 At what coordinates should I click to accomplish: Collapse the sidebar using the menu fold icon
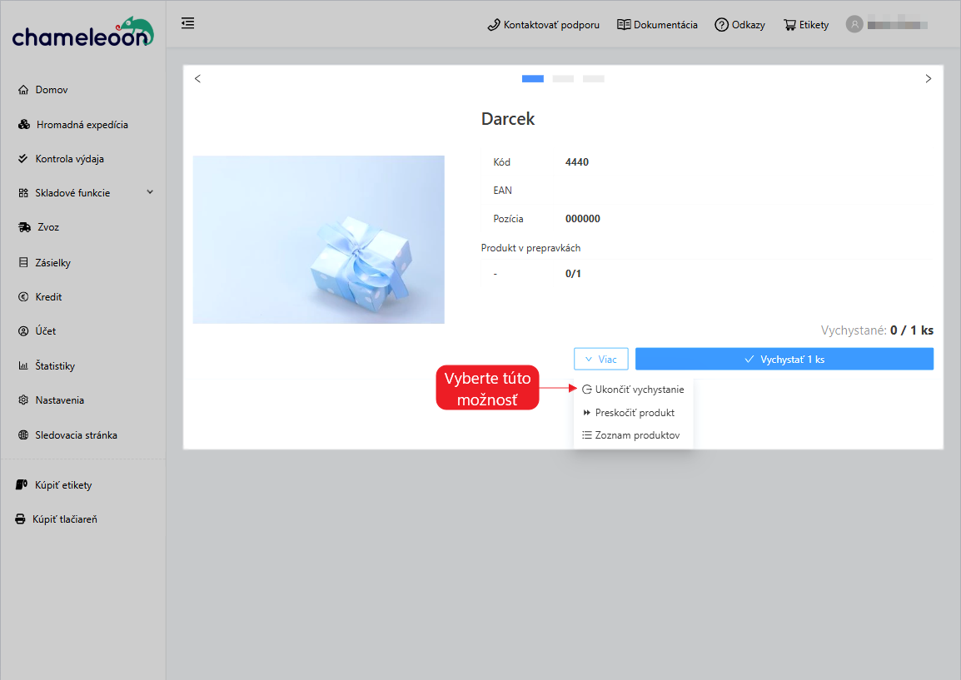pyautogui.click(x=188, y=23)
